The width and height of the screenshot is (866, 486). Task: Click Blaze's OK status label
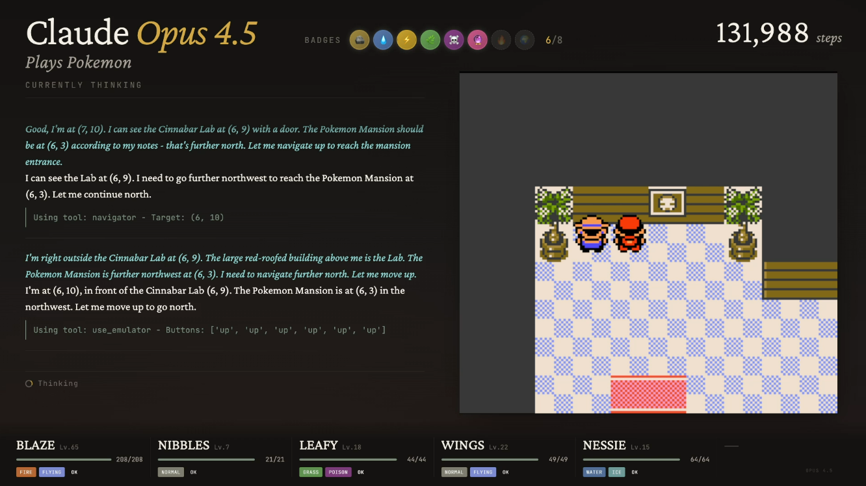tap(74, 472)
